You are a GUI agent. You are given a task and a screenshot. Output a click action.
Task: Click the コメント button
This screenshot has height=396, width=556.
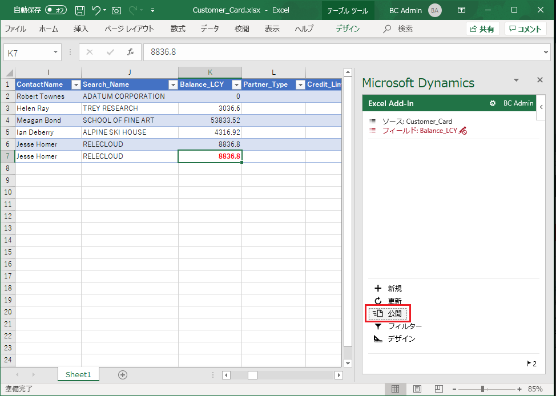526,29
